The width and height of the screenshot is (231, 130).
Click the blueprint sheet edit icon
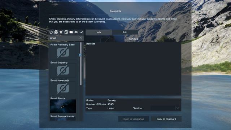coord(56,32)
